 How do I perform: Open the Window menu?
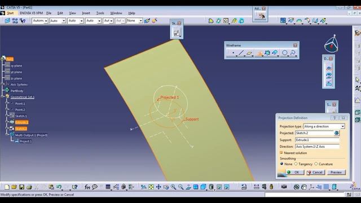click(116, 13)
